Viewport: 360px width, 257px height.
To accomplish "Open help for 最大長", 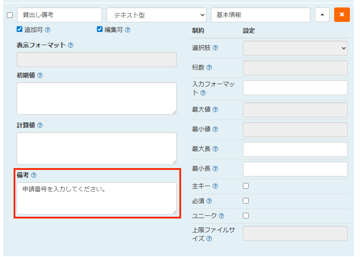I will 214,149.
